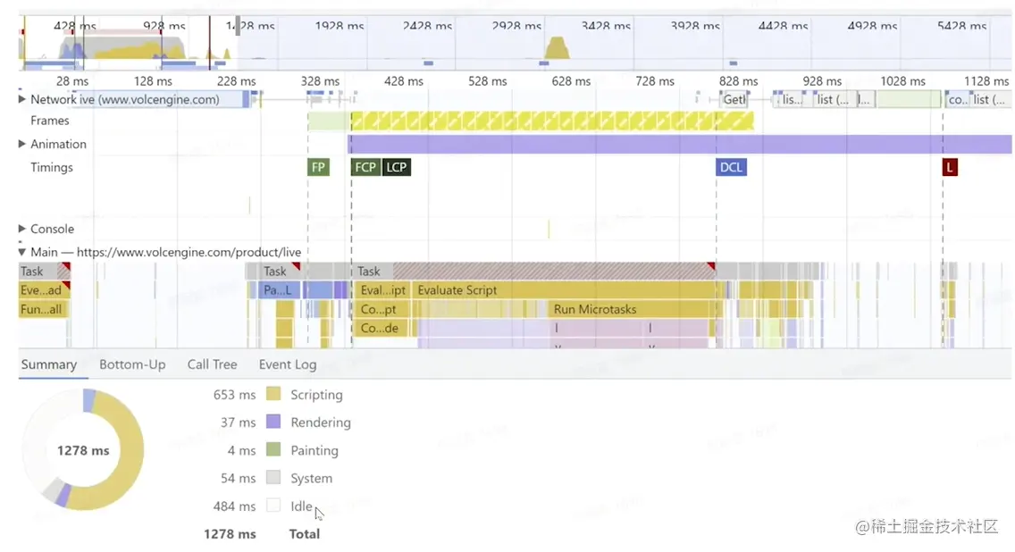Click the Painting green color swatch

(273, 450)
